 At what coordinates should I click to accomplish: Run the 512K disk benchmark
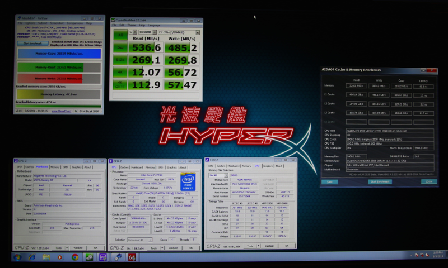[119, 60]
